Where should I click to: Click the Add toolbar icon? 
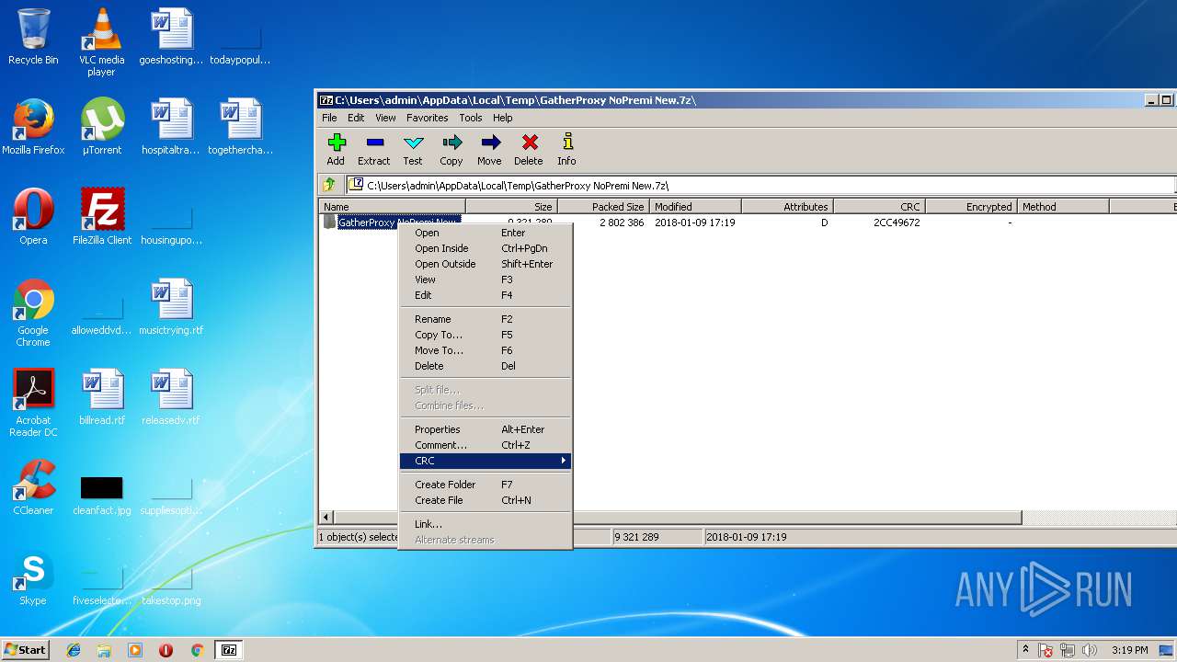(336, 149)
